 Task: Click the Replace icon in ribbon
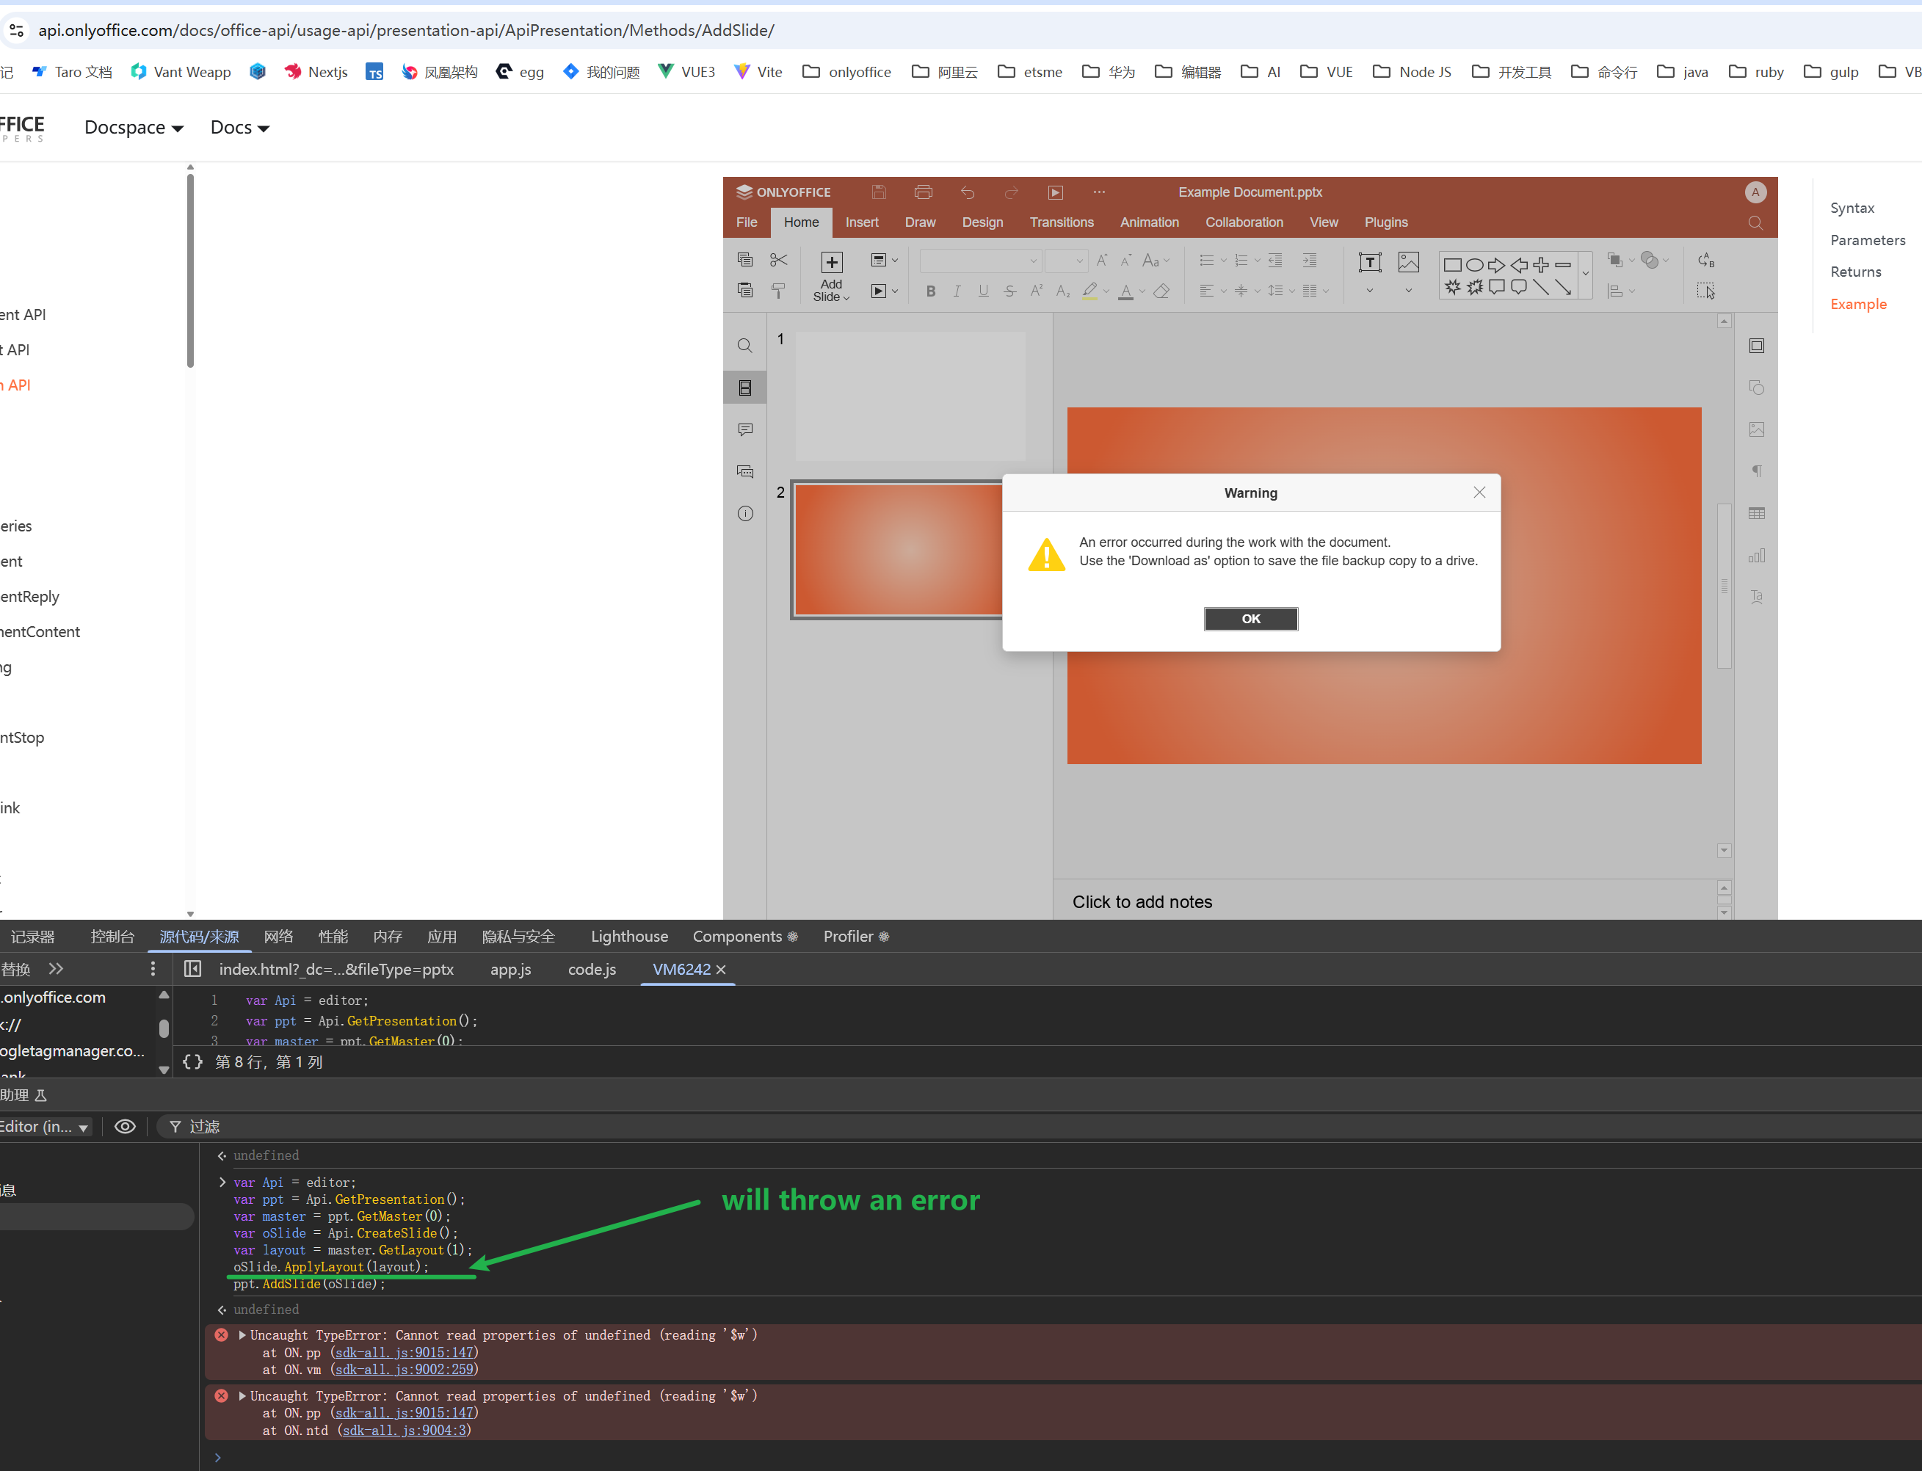pos(1705,260)
